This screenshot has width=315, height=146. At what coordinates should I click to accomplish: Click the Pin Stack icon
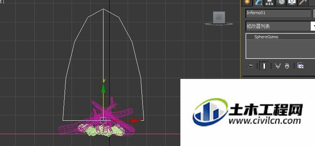point(250,66)
